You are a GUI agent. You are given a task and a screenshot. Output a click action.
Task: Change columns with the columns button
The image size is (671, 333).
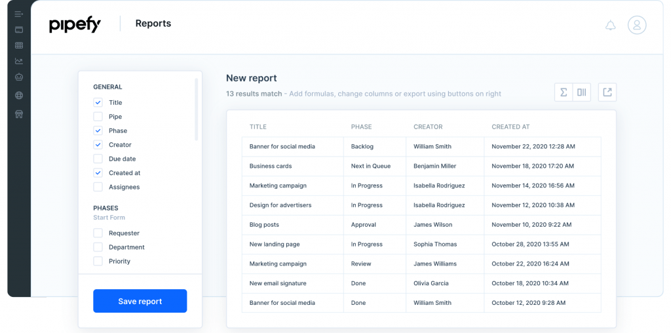582,92
